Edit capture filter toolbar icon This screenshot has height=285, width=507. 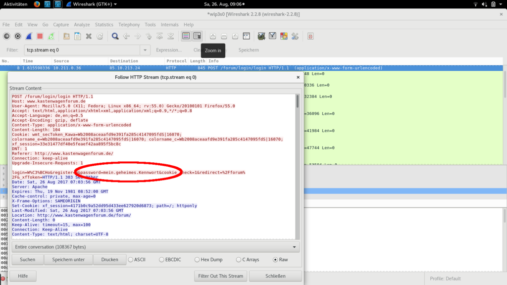(x=261, y=36)
